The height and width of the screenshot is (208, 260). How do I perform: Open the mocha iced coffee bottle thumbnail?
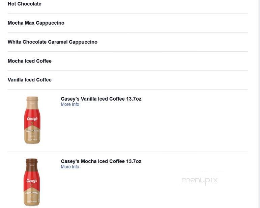pyautogui.click(x=32, y=182)
